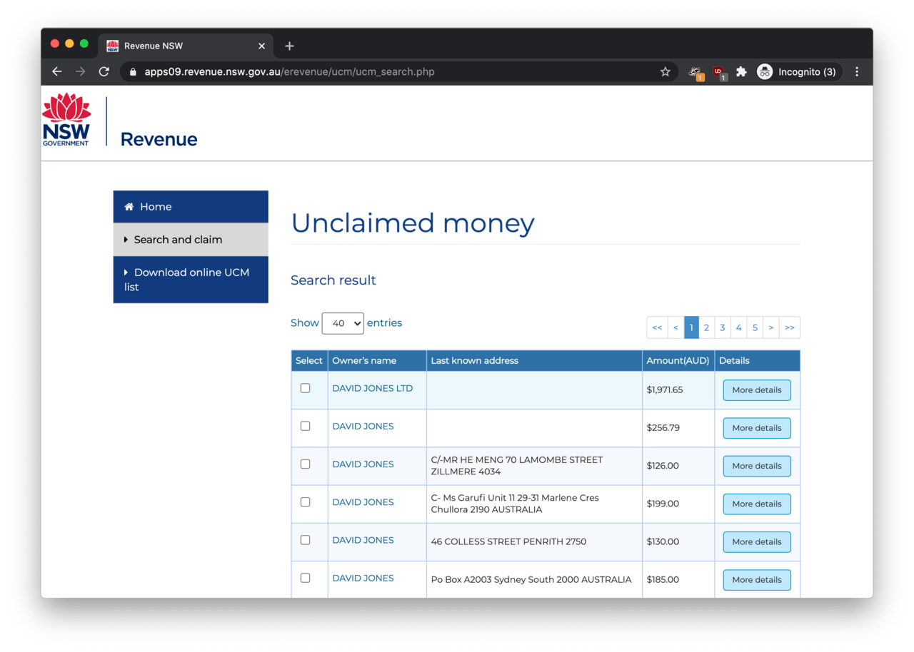The width and height of the screenshot is (914, 652).
Task: Go to previous results page with <
Action: (x=676, y=327)
